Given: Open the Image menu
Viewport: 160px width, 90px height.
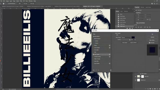Looking at the screenshot, I should click(7, 1).
